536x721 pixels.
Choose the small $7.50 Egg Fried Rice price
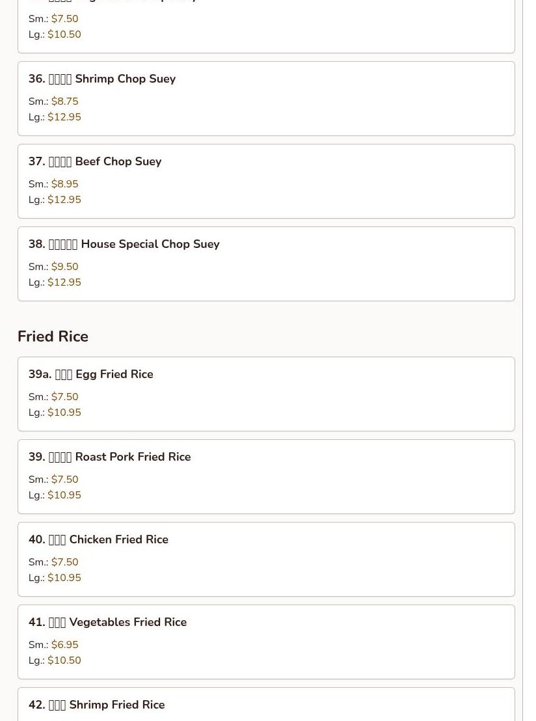click(64, 397)
